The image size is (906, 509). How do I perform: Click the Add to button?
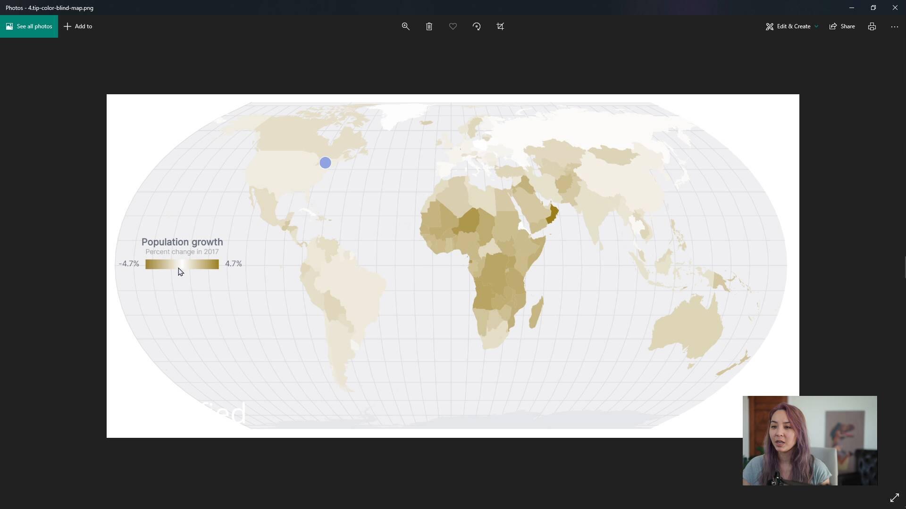pyautogui.click(x=77, y=26)
